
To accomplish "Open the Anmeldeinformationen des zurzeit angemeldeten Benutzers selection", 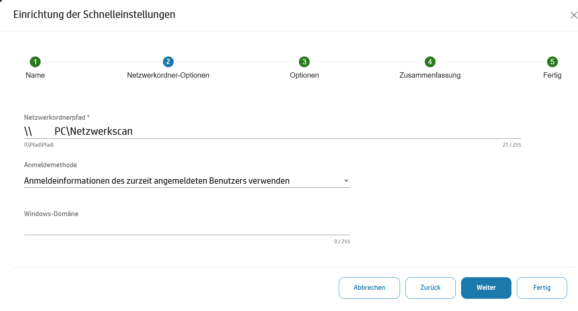I will (x=157, y=181).
